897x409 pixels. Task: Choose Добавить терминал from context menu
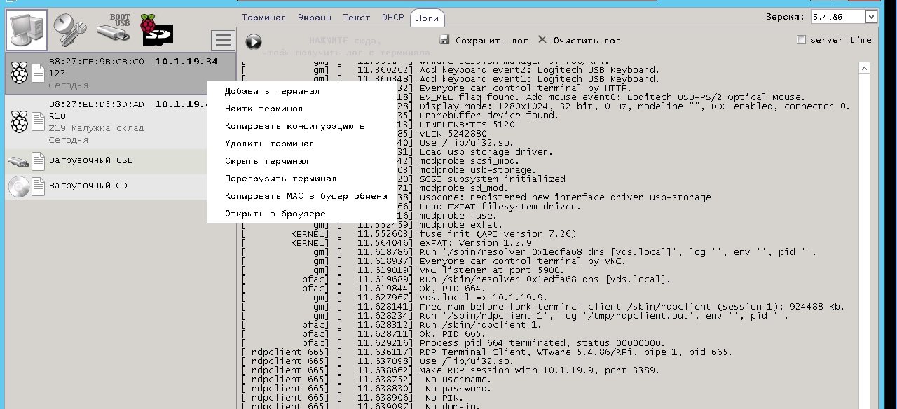click(271, 91)
